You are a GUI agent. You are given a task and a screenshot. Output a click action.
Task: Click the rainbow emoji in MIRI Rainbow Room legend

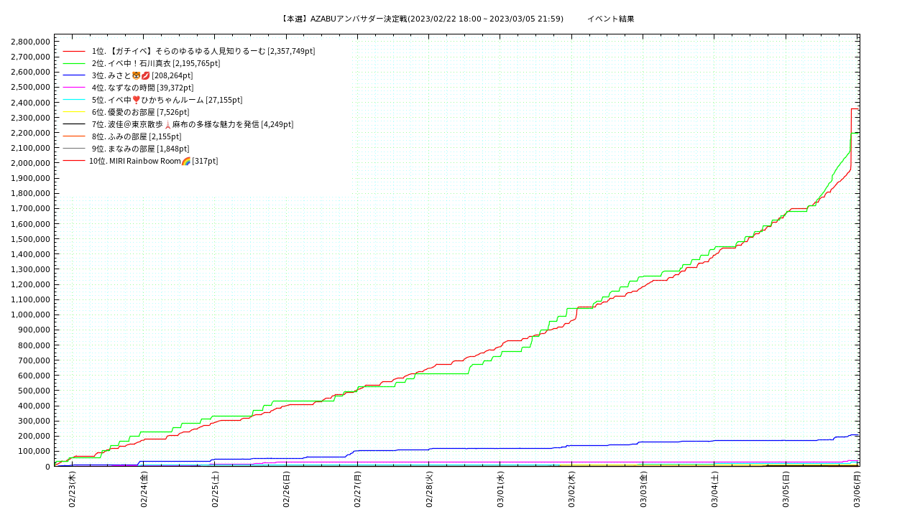point(186,161)
